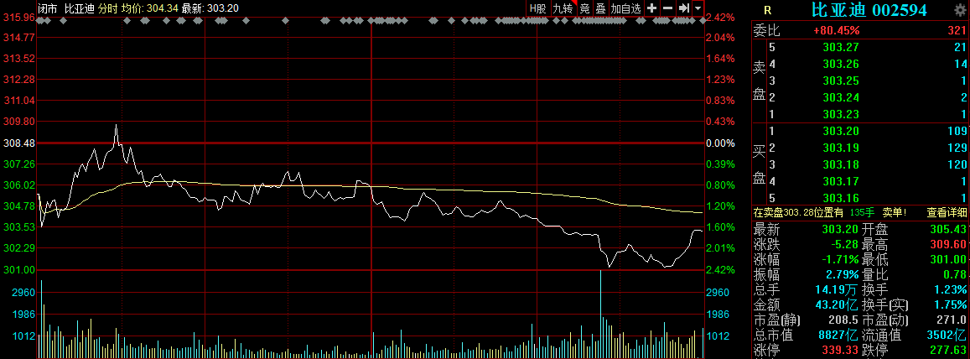Click the 开盘 value 305.43
The image size is (970, 359).
[x=950, y=228]
